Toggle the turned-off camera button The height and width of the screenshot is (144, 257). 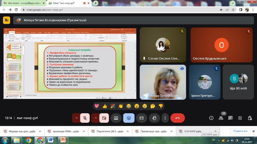(103, 118)
